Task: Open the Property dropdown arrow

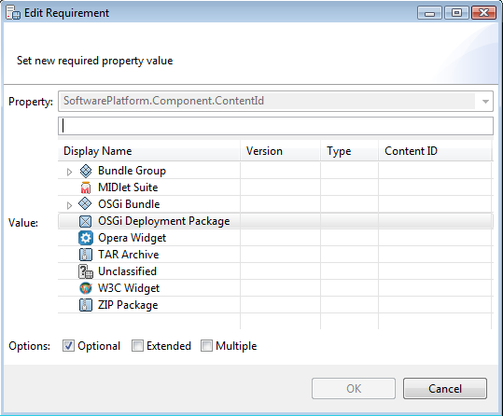Action: point(485,102)
